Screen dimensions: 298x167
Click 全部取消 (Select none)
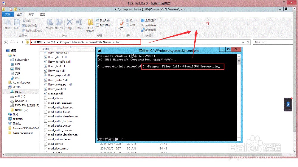point(149,25)
